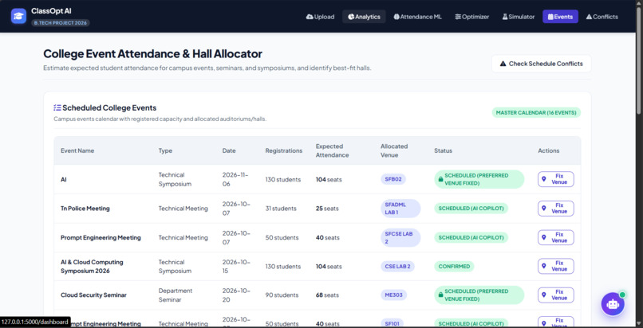The height and width of the screenshot is (328, 643).
Task: Select the Events tab
Action: [x=560, y=17]
